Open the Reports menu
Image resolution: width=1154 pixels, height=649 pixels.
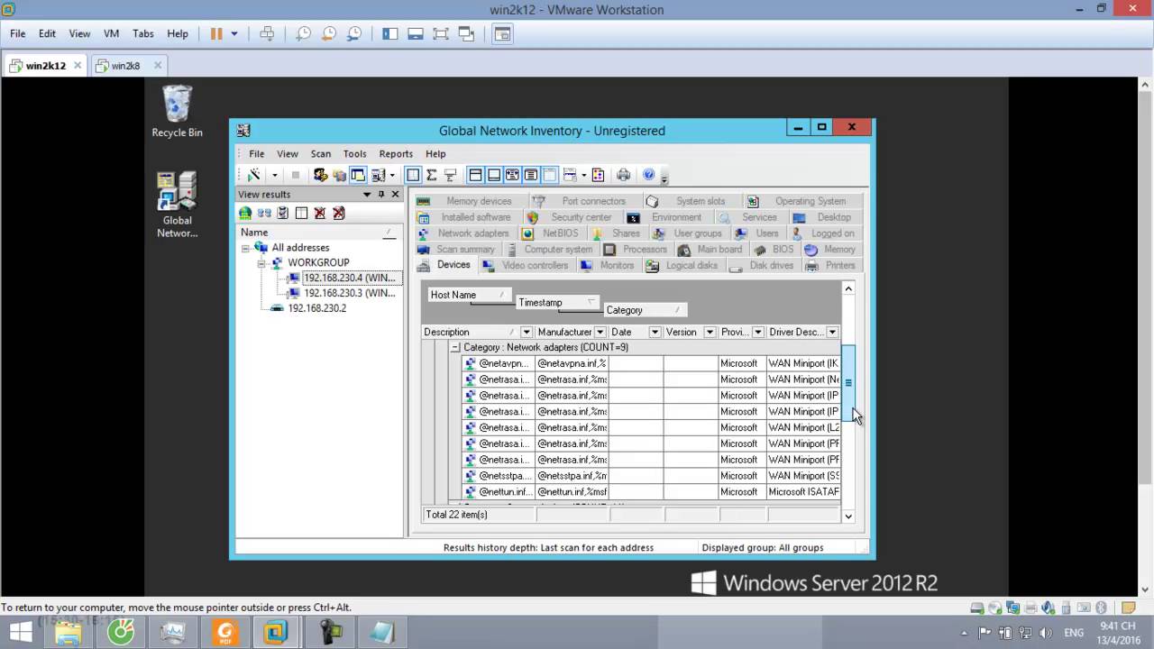(396, 153)
